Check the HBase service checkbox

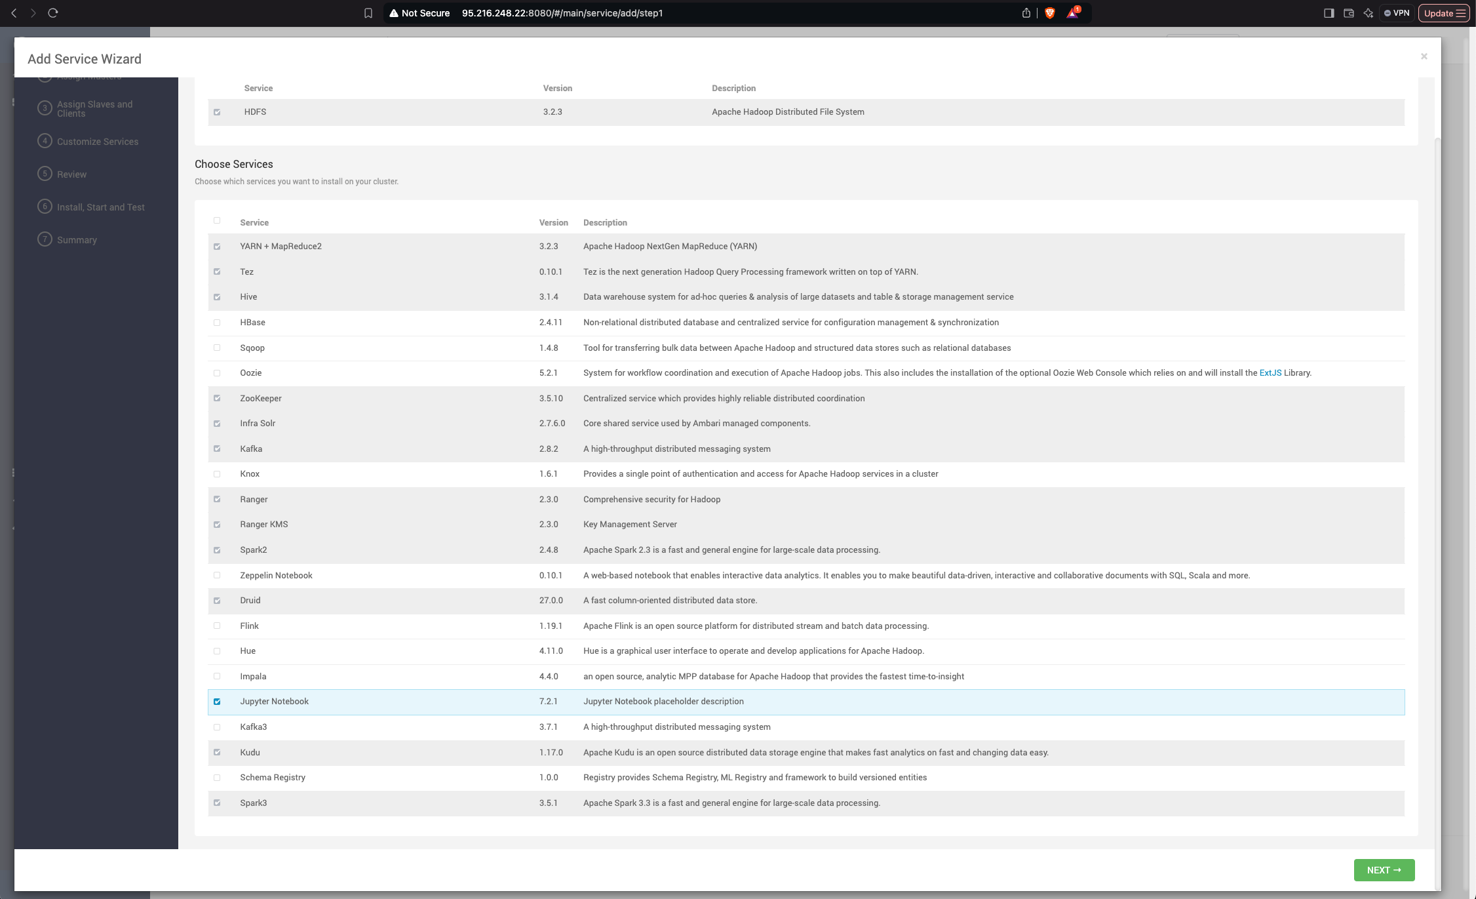[217, 323]
